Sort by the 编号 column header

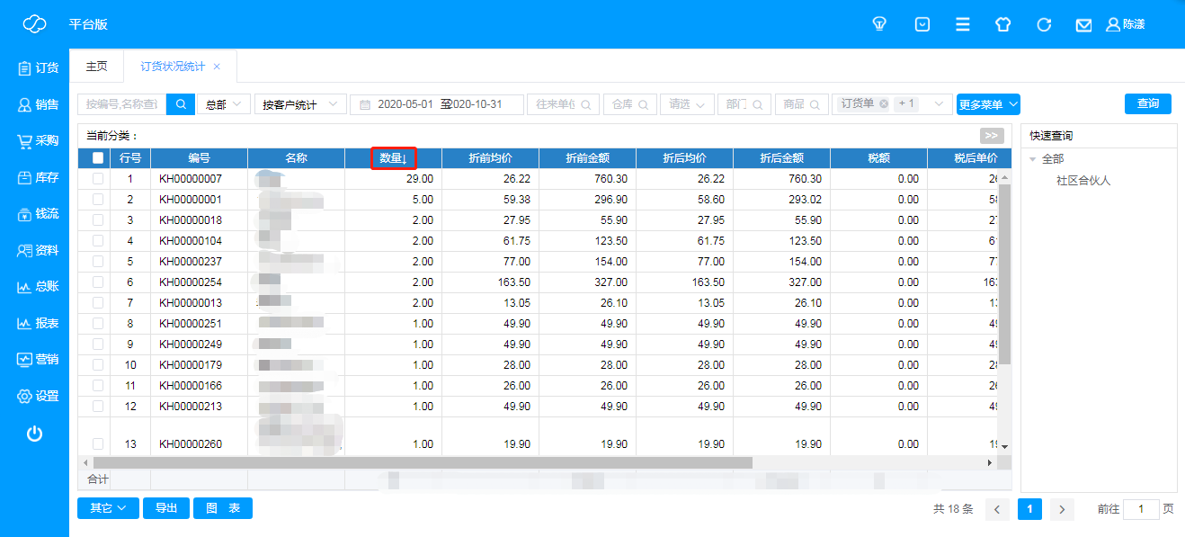coord(199,157)
